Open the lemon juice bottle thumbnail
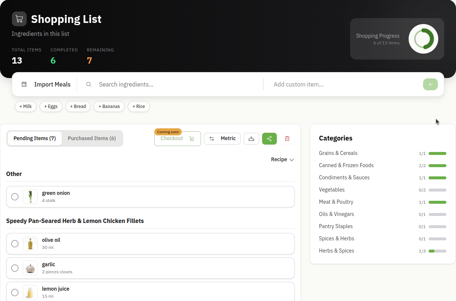Viewport: 456px width, 301px height. point(30,292)
